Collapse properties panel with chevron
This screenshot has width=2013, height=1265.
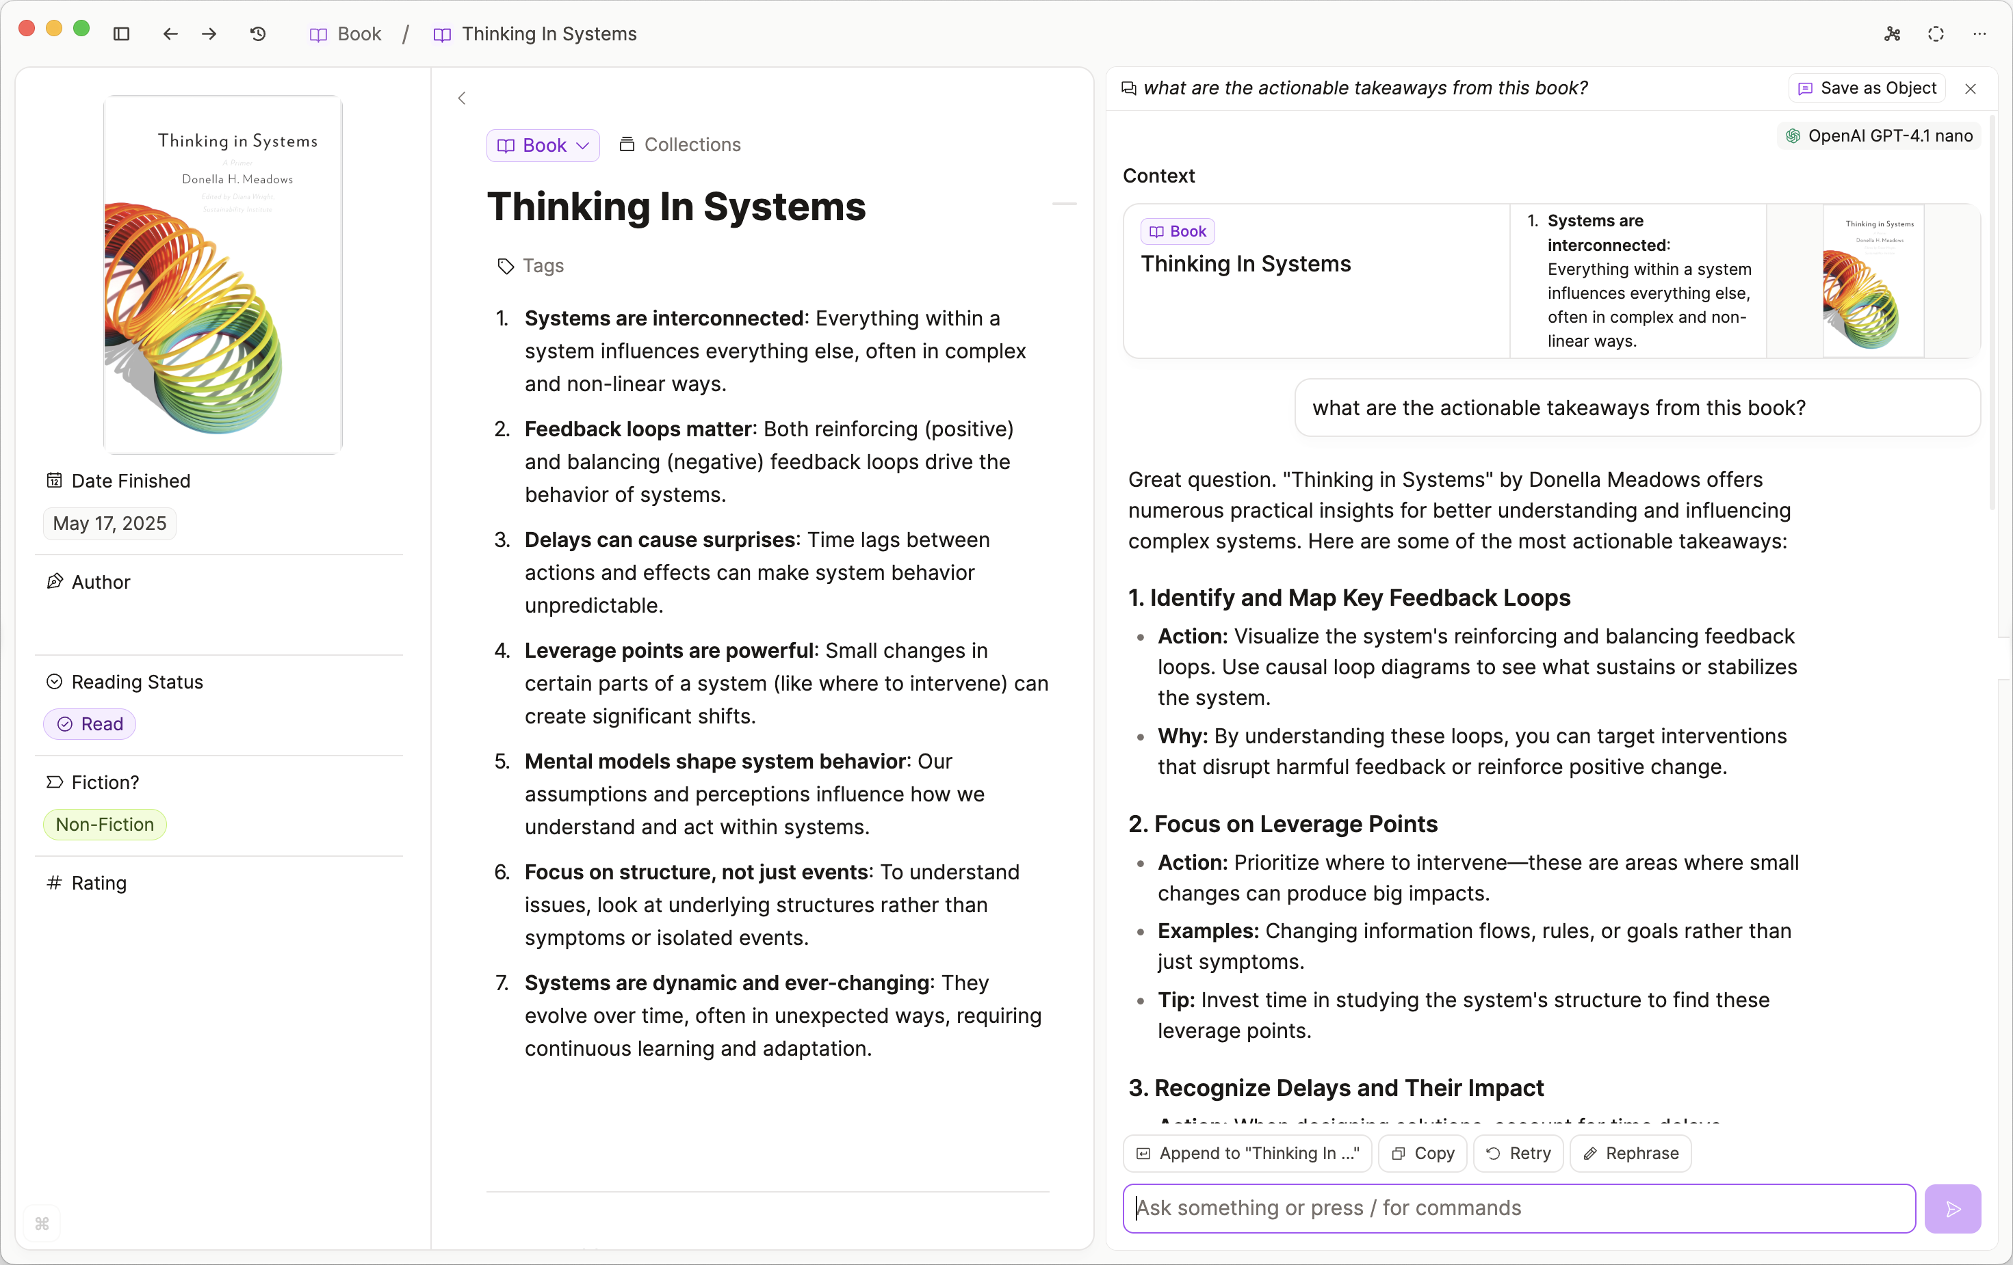pos(461,98)
